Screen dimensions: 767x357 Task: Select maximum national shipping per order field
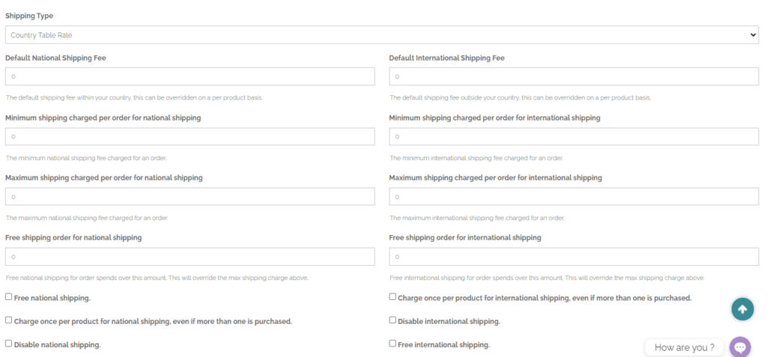tap(190, 197)
